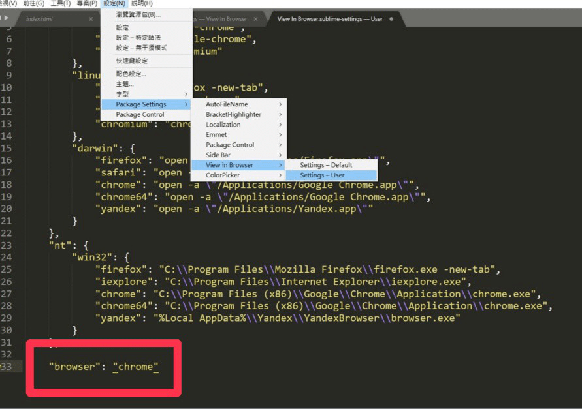This screenshot has width=582, height=409.
Task: Switch to the index.html tab
Action: [x=39, y=19]
